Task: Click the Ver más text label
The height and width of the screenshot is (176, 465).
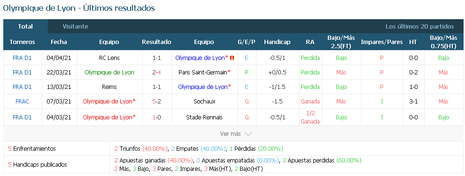Action: point(231,134)
